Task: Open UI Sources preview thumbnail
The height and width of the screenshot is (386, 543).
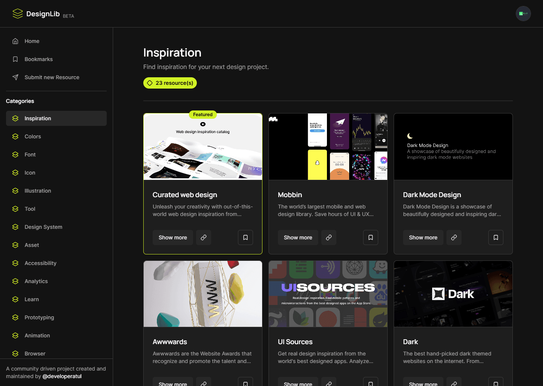Action: click(x=328, y=294)
